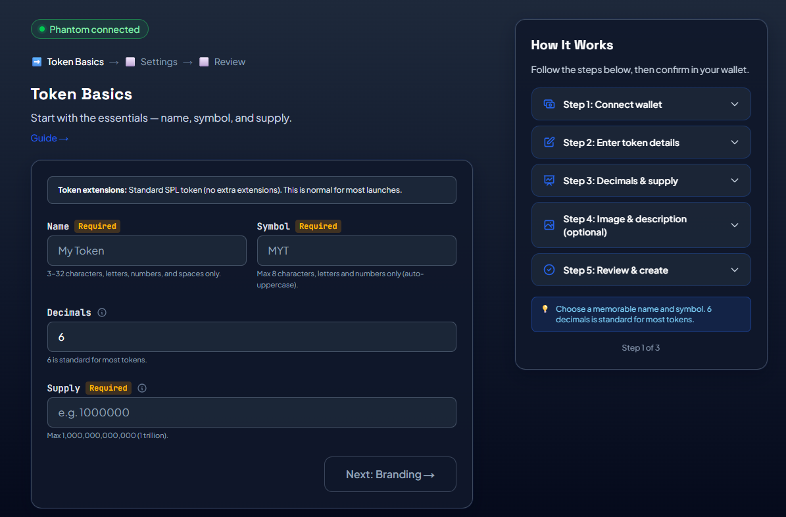Image resolution: width=786 pixels, height=517 pixels.
Task: Click the lightbulb tip icon
Action: (x=544, y=308)
